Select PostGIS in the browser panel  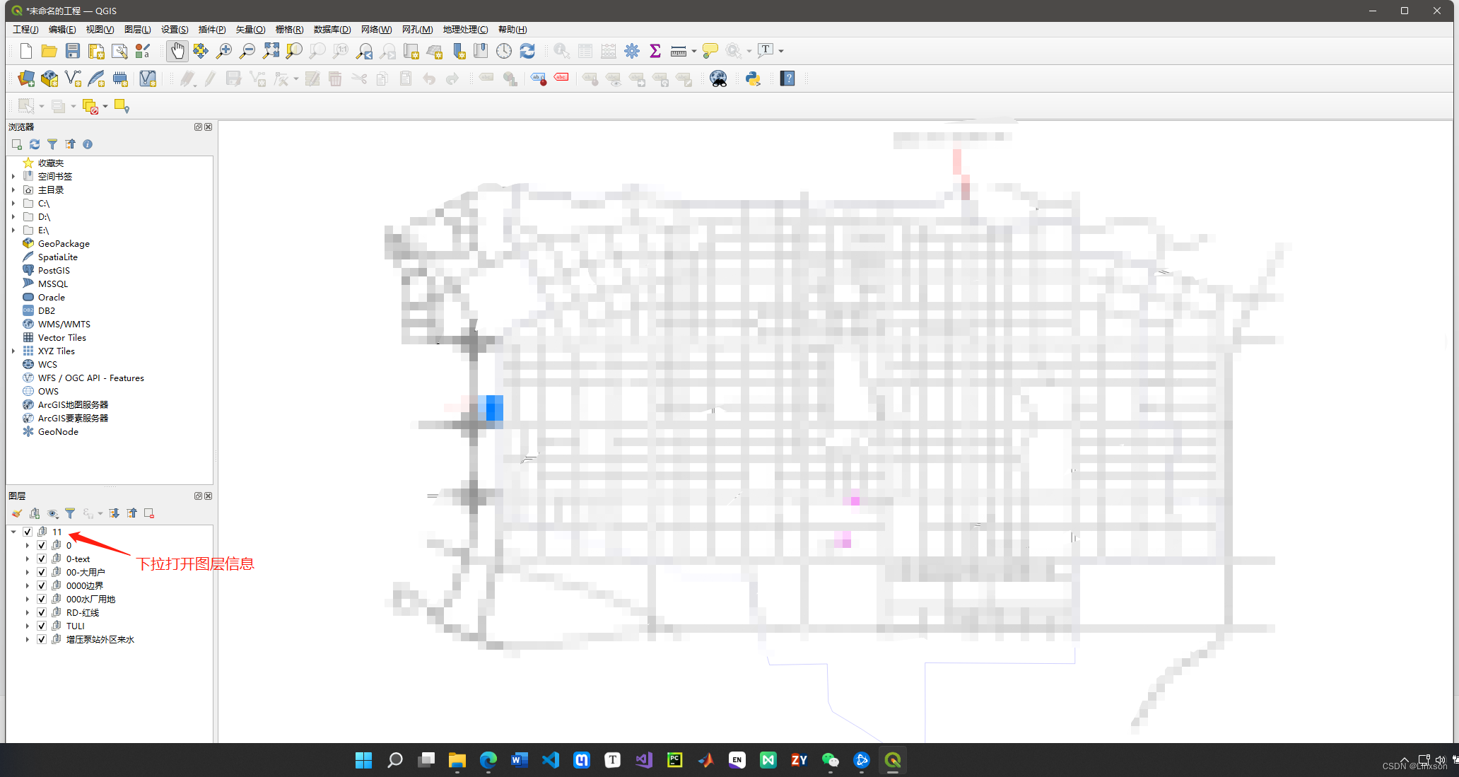point(54,271)
